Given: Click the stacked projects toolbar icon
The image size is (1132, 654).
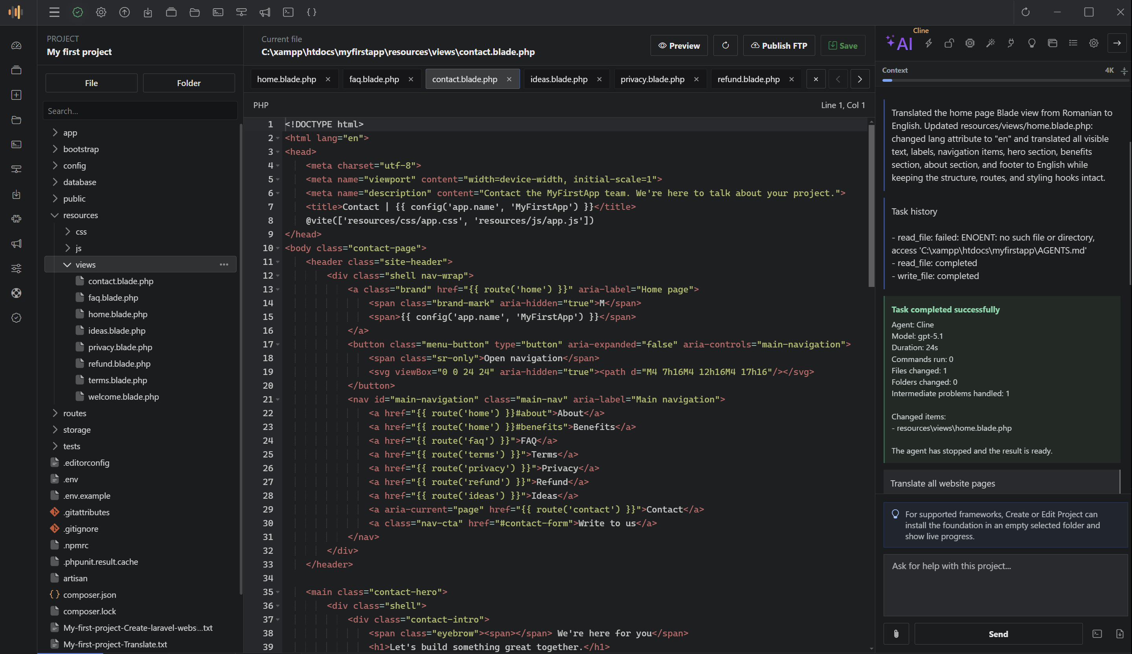Looking at the screenshot, I should click(x=171, y=12).
